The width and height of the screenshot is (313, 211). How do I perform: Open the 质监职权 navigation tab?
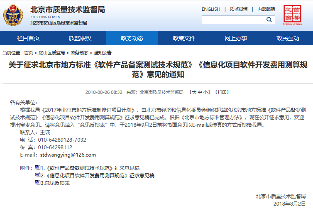point(80,38)
